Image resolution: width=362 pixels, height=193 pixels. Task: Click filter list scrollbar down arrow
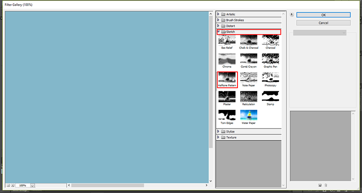(284, 185)
